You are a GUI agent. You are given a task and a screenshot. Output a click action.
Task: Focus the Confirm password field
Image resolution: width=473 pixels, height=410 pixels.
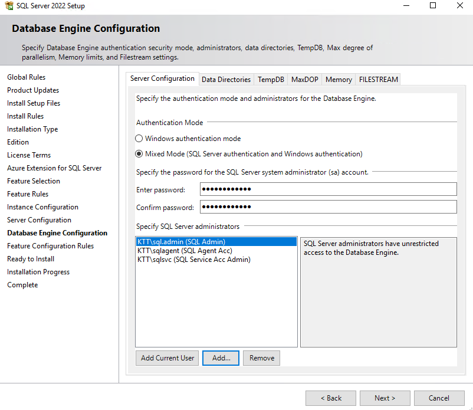click(x=328, y=207)
